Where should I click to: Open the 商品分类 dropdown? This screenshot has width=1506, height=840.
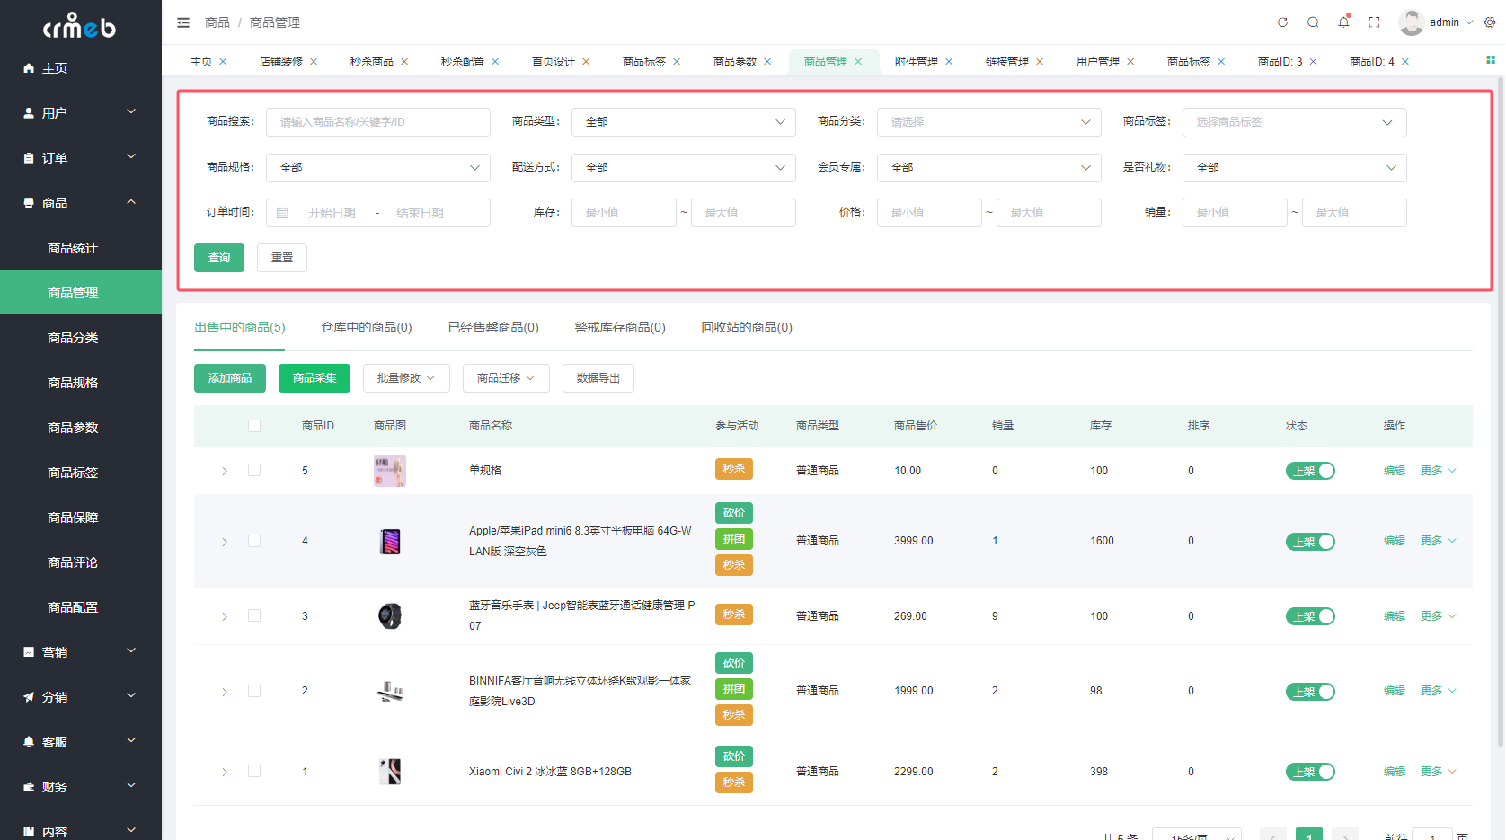pyautogui.click(x=988, y=122)
